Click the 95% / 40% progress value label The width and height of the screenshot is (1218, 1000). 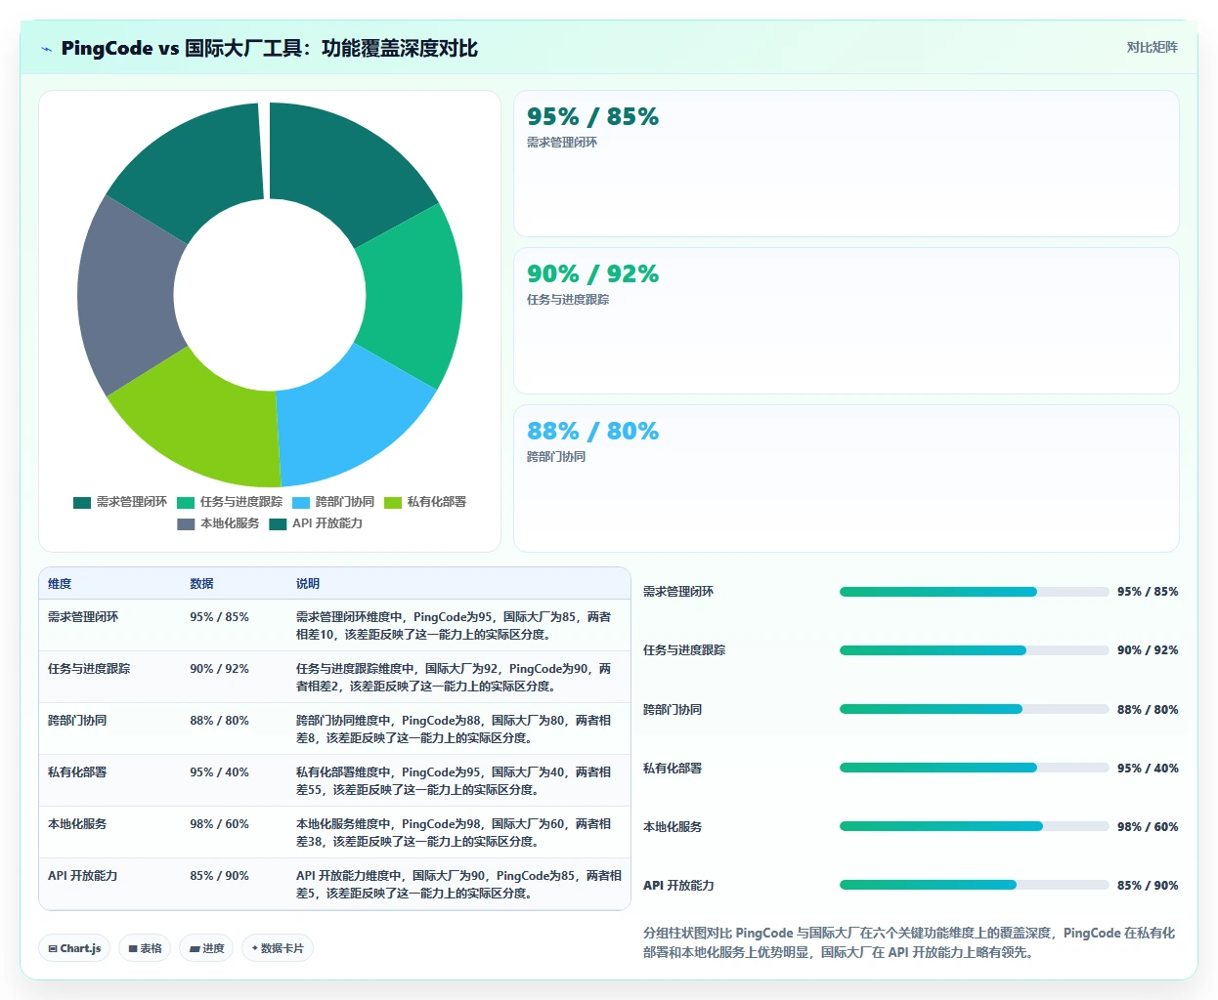pos(1148,768)
